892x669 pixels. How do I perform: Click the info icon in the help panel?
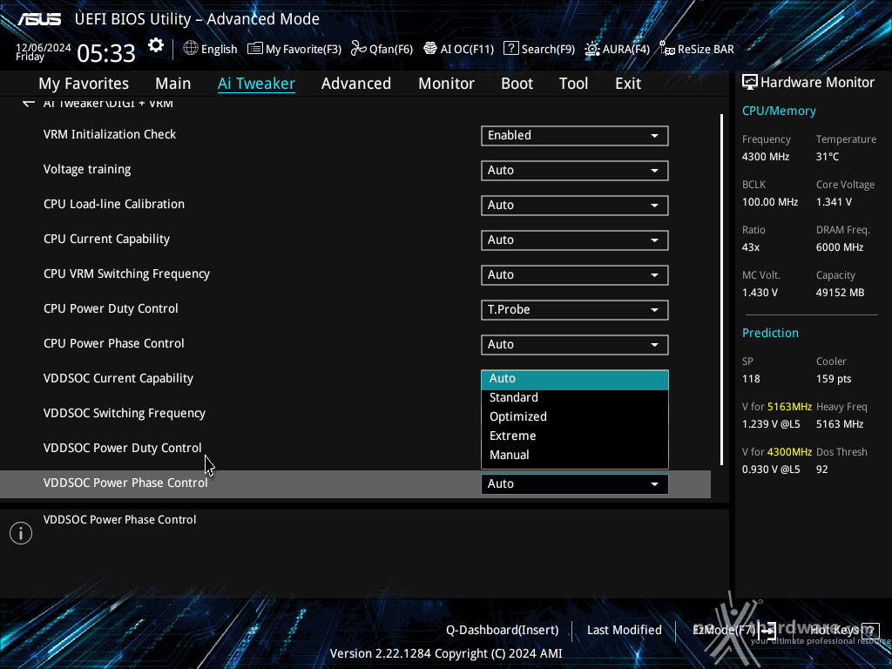(21, 533)
